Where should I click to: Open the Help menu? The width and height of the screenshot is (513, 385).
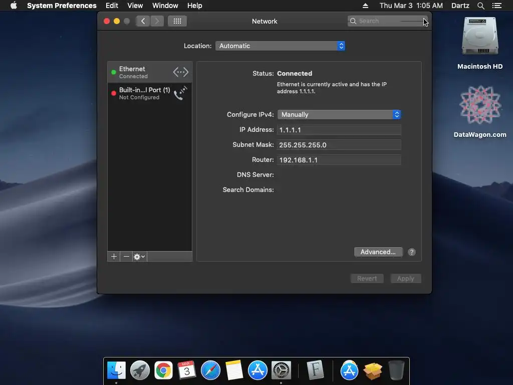tap(195, 6)
